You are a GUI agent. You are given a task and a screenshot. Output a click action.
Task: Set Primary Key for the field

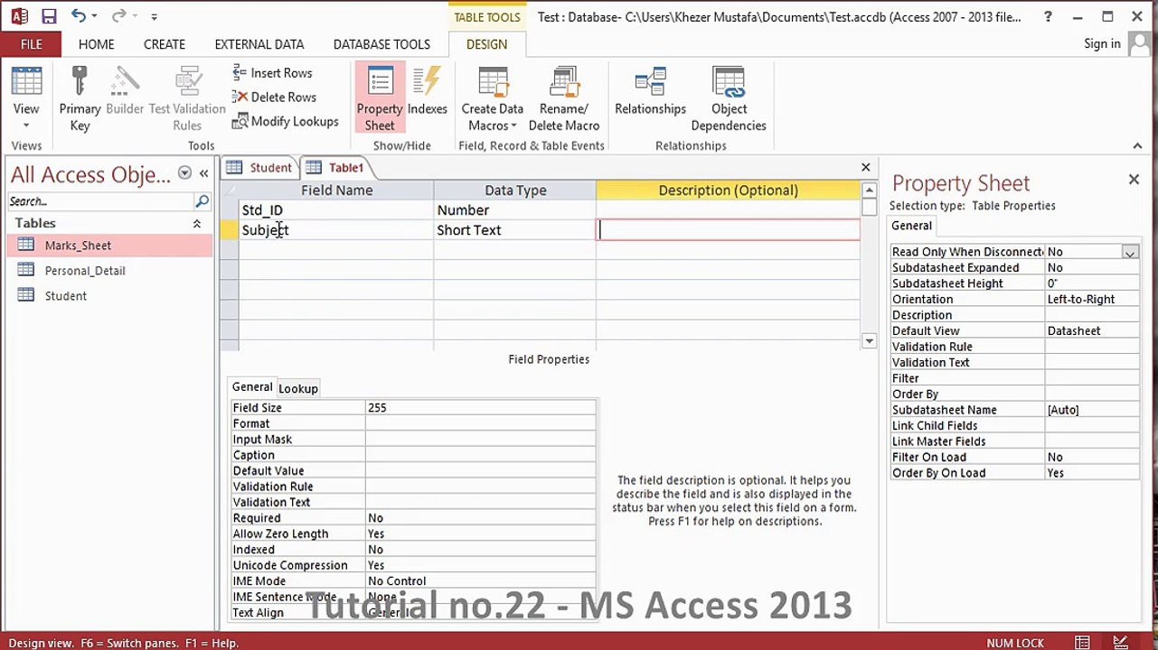[80, 100]
